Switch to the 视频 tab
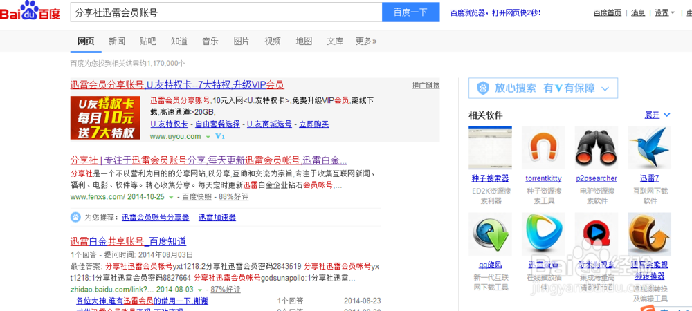The image size is (692, 311). coord(272,41)
